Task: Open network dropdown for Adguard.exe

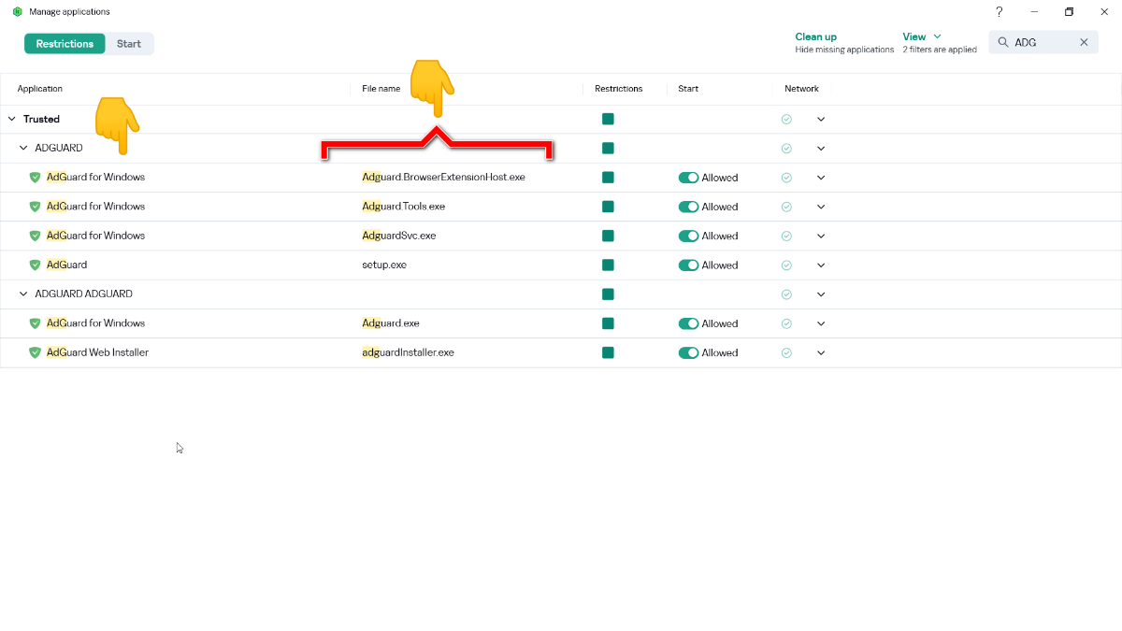Action: [821, 323]
